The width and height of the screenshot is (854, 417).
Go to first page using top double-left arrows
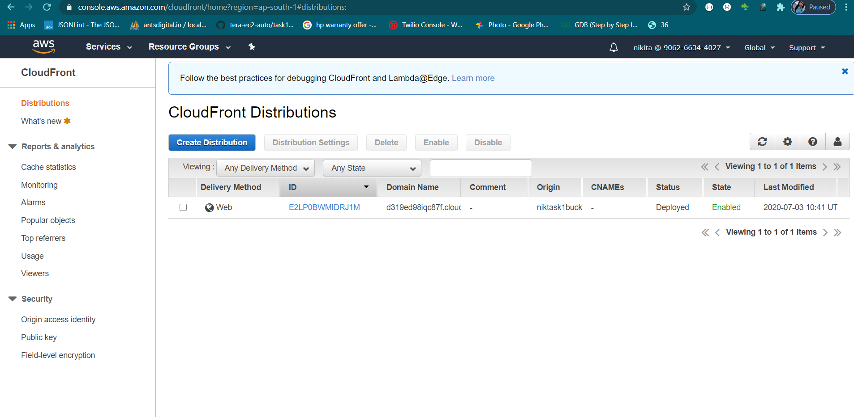pos(704,167)
